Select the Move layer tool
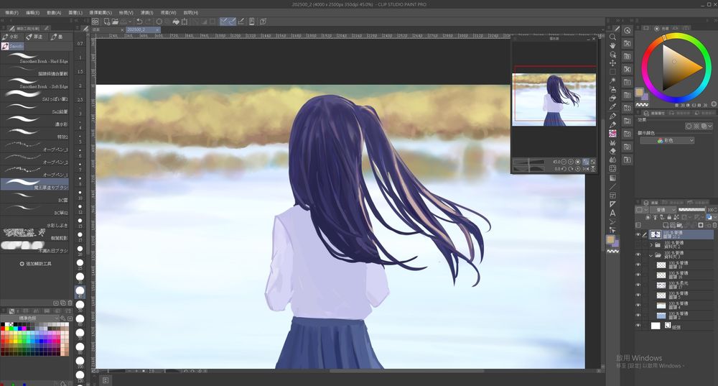The height and width of the screenshot is (386, 718). 612,63
